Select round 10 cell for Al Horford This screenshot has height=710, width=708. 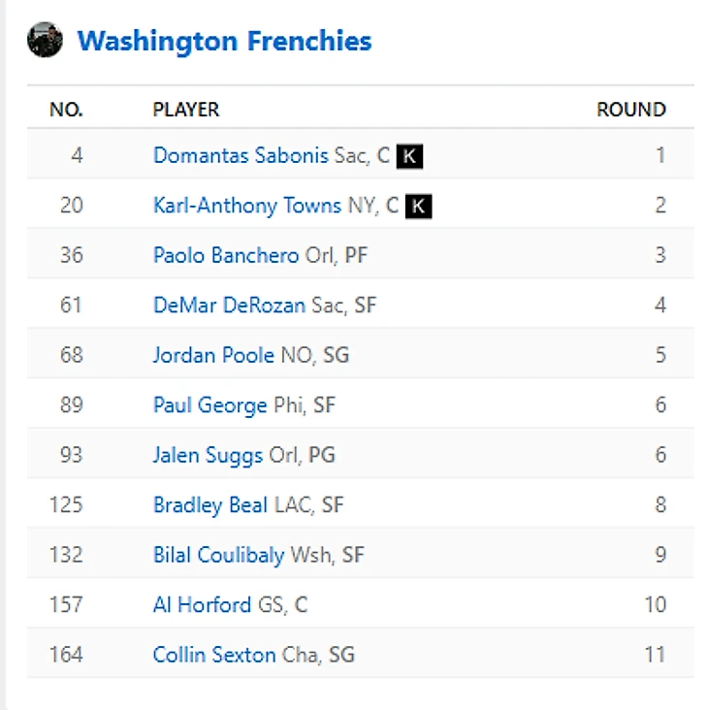pos(655,604)
